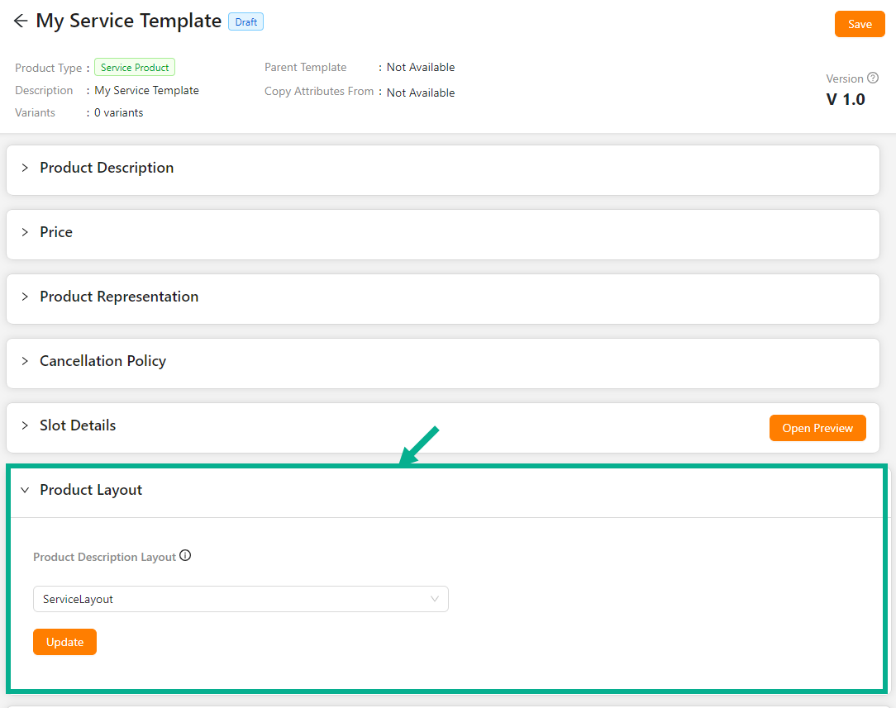Click the dropdown arrow in ServiceLayout field
896x708 pixels.
point(435,599)
